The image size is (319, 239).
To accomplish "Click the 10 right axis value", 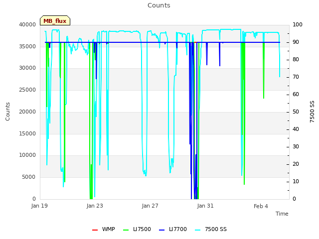I will (x=296, y=181).
